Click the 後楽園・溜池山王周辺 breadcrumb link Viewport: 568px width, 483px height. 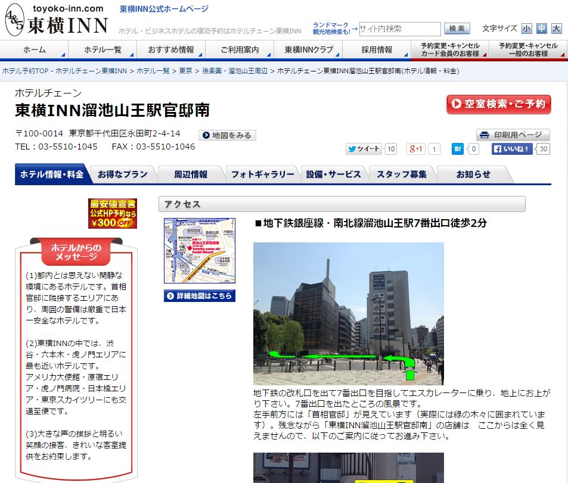tap(235, 71)
